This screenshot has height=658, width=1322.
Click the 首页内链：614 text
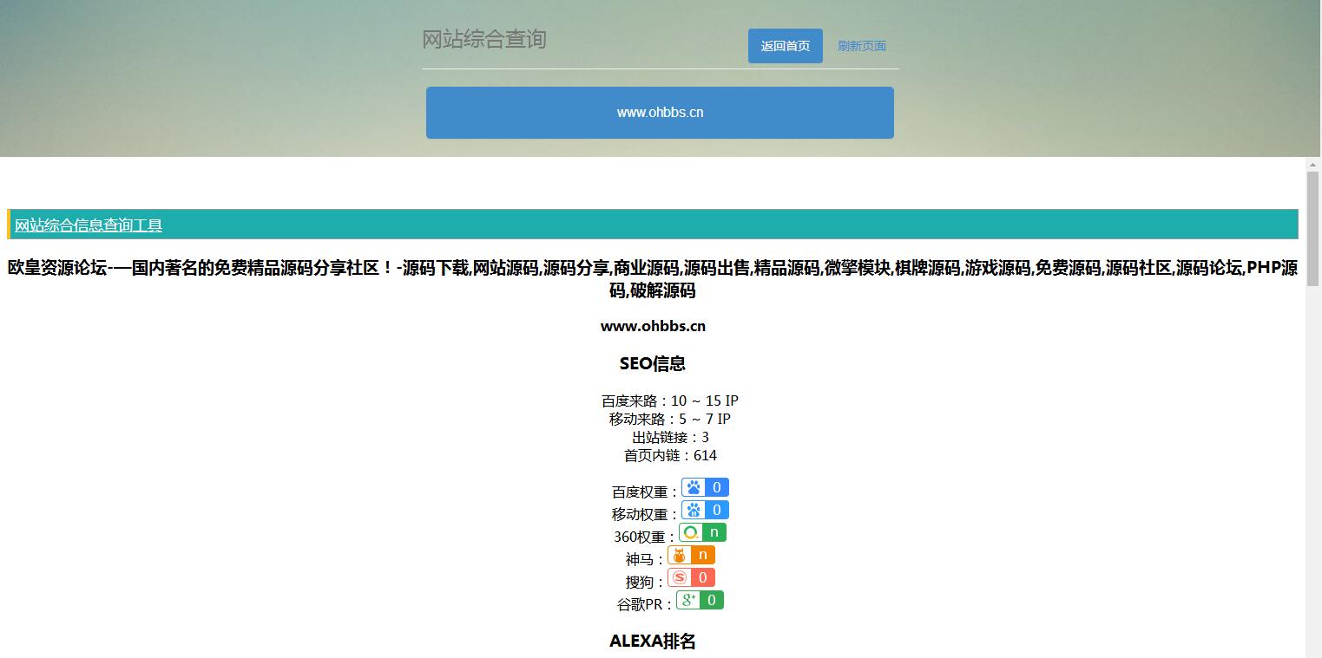[670, 455]
